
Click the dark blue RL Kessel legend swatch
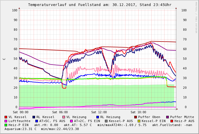tap(34, 117)
